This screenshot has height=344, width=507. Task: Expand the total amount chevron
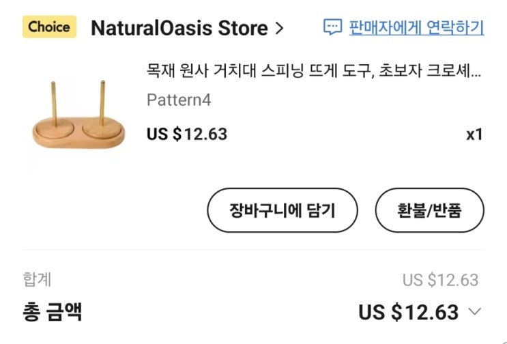tap(475, 313)
